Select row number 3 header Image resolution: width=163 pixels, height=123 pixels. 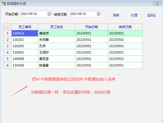pos(7,46)
